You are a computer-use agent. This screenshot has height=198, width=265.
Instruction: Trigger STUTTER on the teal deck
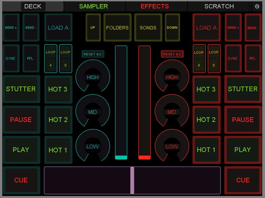coord(21,89)
